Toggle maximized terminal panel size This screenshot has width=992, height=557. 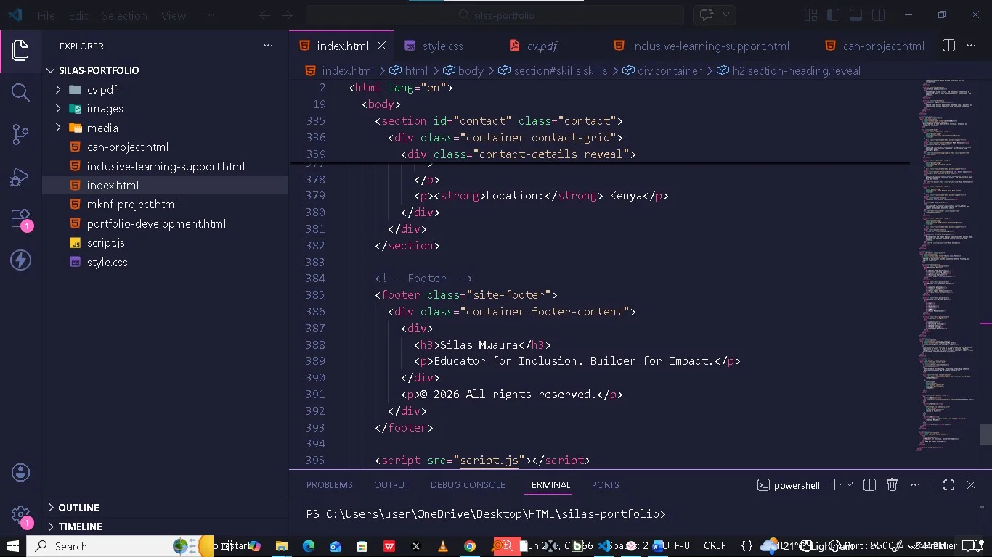click(x=948, y=485)
